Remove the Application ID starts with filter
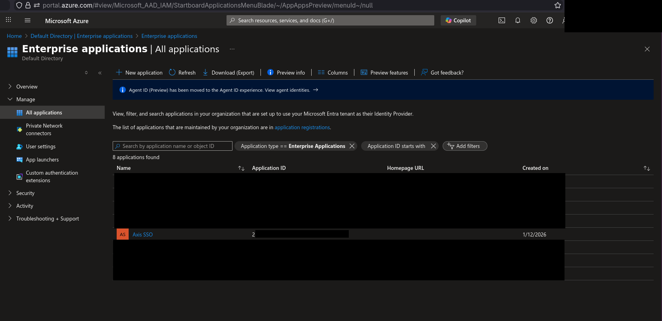The image size is (662, 321). [433, 146]
